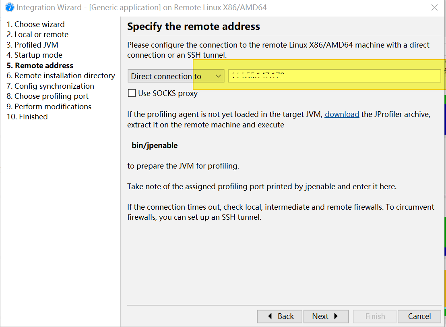Select step 3. Profiled JVM

click(32, 45)
